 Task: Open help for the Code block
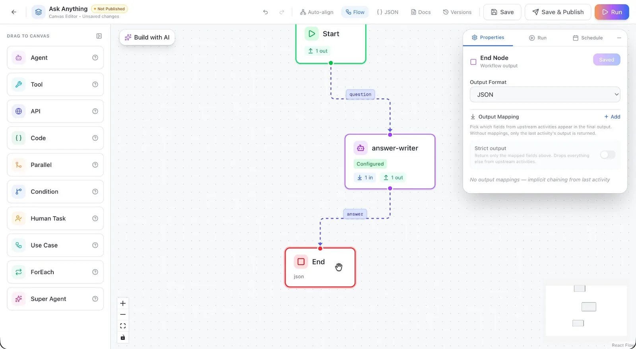95,138
